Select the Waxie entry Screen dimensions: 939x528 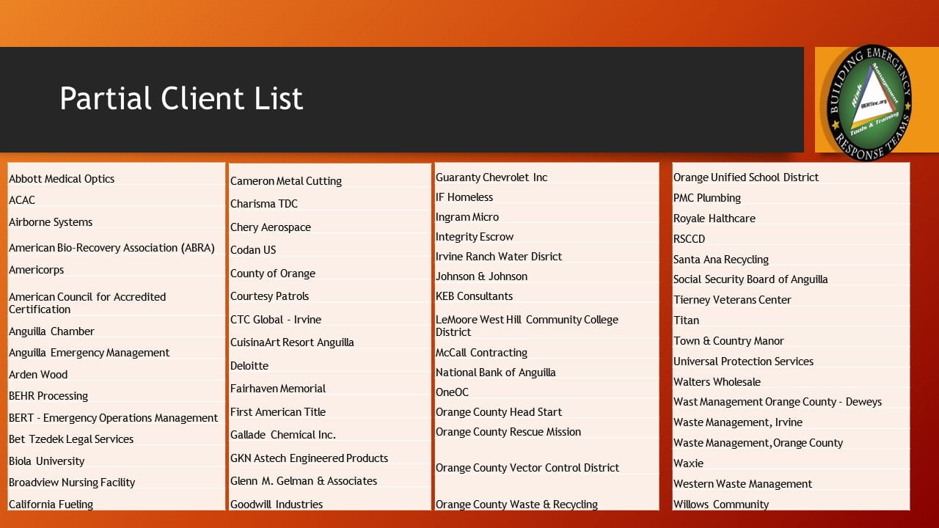tap(688, 463)
